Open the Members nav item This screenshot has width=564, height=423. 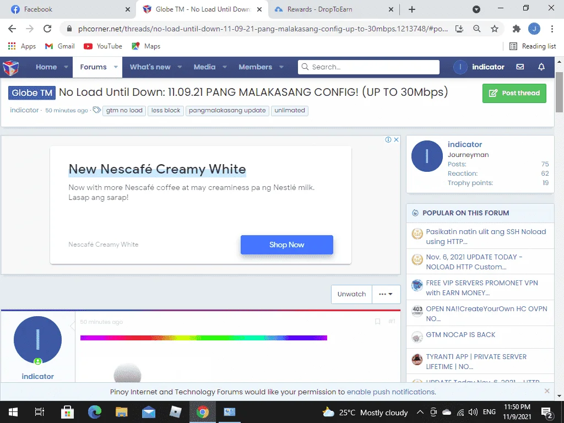(x=256, y=67)
